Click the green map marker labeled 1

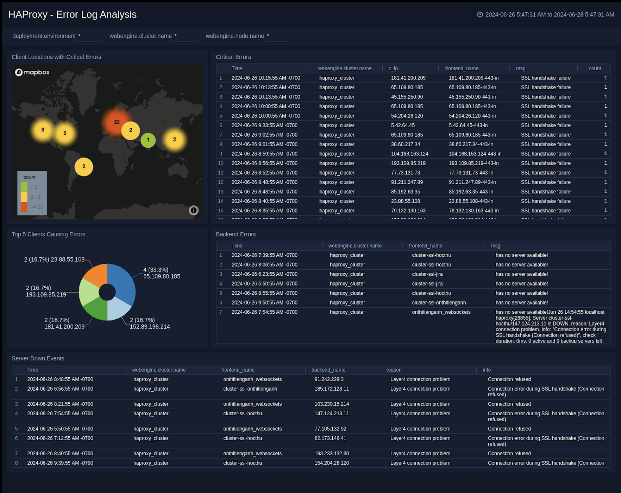pyautogui.click(x=148, y=140)
